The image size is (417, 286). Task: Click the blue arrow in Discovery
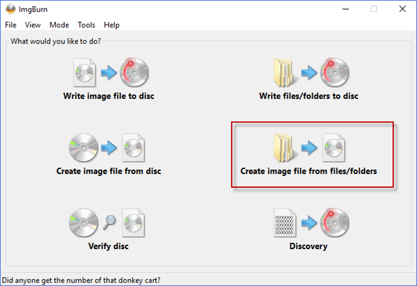click(309, 223)
